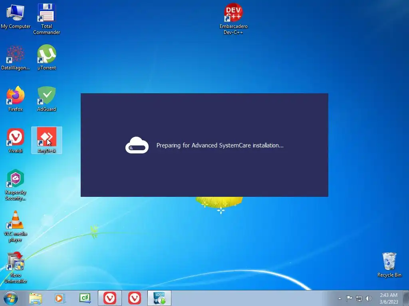Open the My Computer desktop icon
Image resolution: width=409 pixels, height=306 pixels.
[16, 16]
